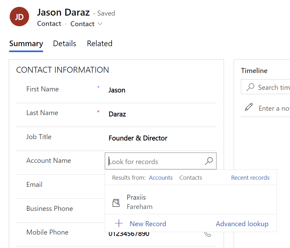Click the pencil icon to enter a note

[249, 107]
